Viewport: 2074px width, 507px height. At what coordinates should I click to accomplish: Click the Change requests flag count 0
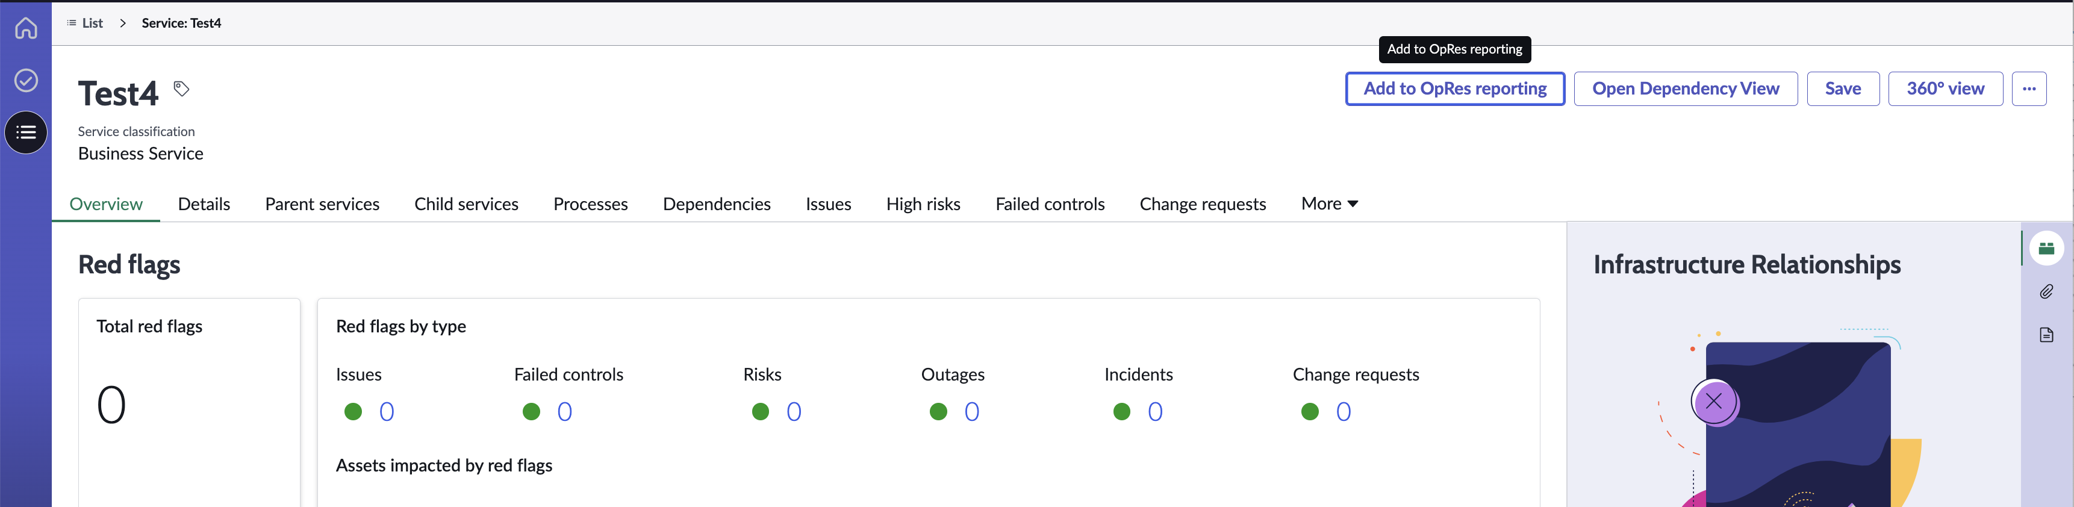point(1344,412)
